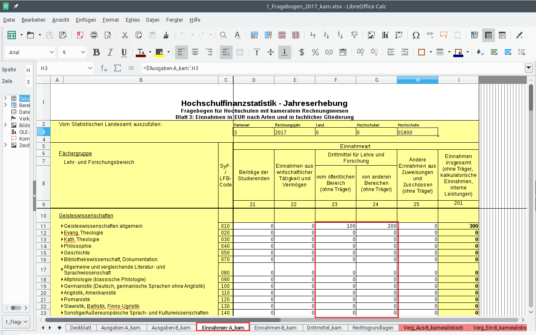Click Insert Hyperlink icon
The image size is (536, 335).
tap(430, 35)
